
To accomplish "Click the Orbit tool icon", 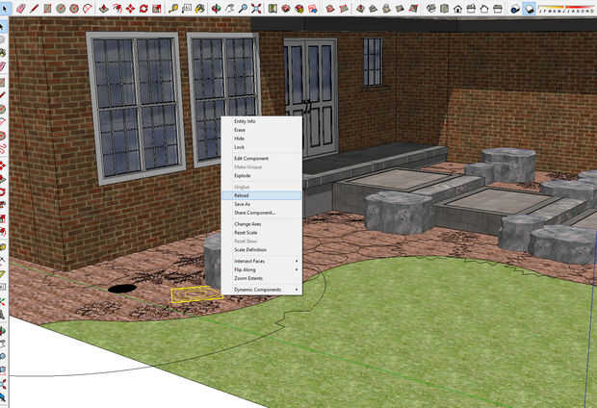I will click(x=217, y=9).
